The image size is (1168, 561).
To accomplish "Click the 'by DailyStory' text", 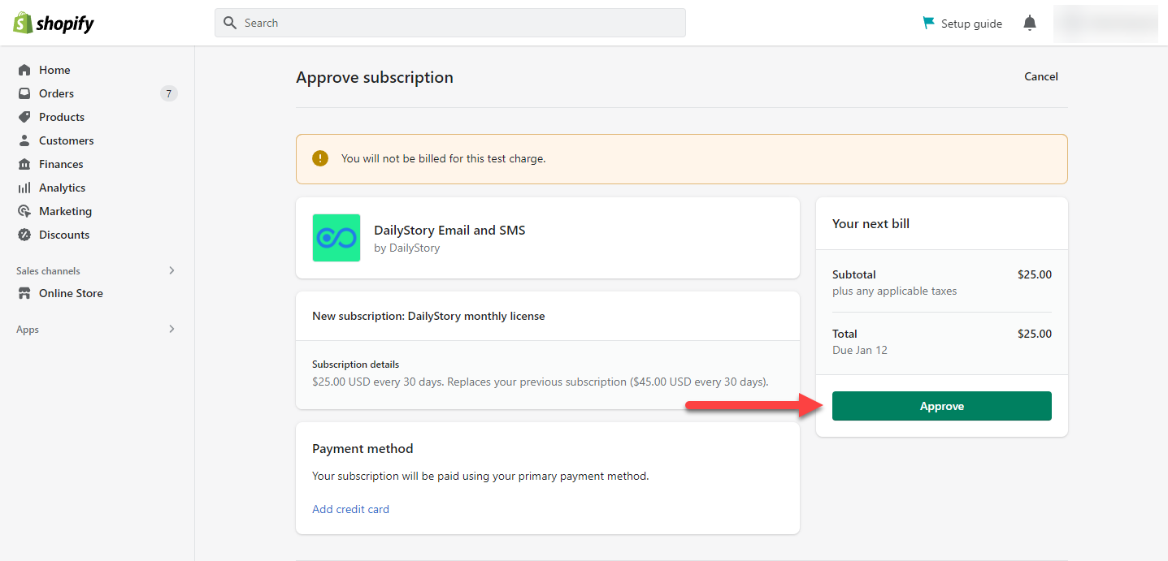I will pos(406,248).
